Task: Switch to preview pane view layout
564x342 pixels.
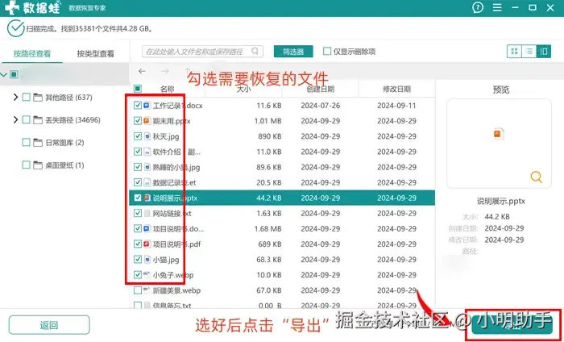Action: click(544, 51)
